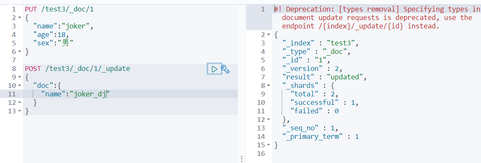Click the deprecation warning text in the output

(377, 18)
